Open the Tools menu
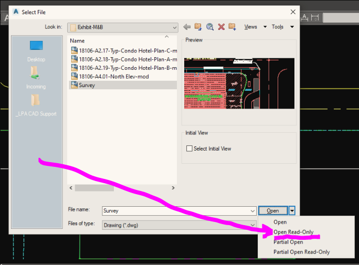 point(278,27)
